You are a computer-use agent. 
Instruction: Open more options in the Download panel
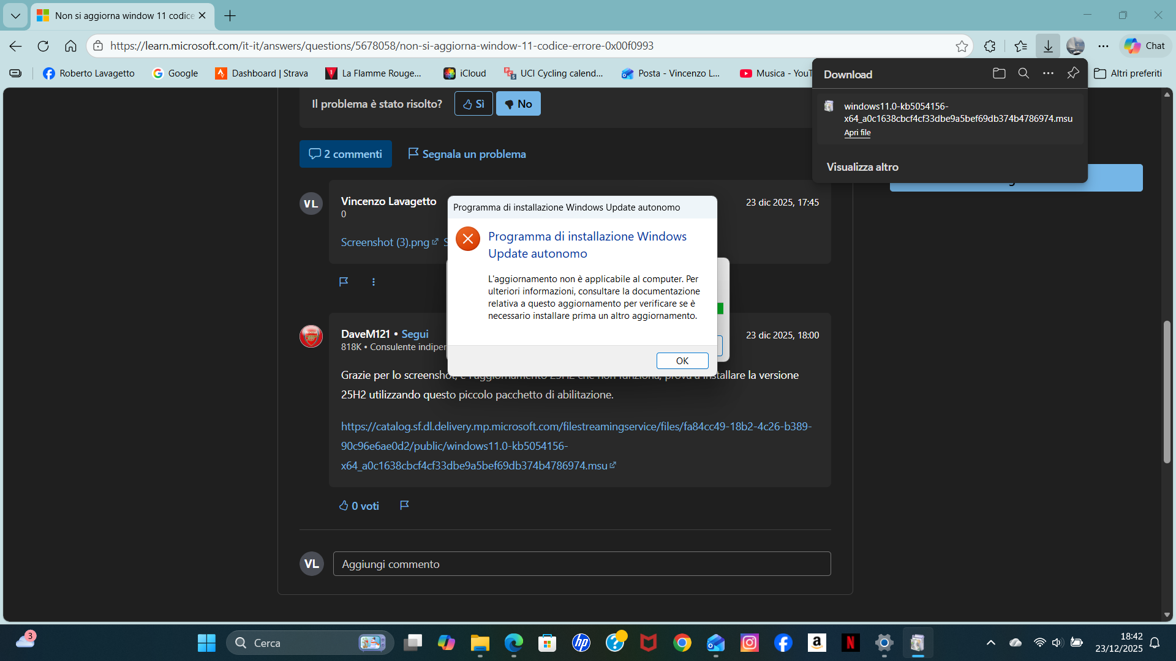(x=1048, y=73)
